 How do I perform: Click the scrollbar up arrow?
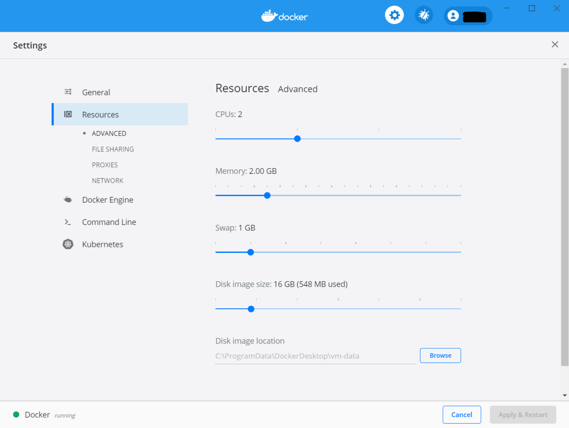pos(565,64)
